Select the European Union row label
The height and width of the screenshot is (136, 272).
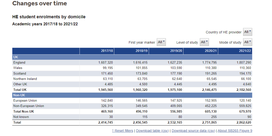point(25,101)
